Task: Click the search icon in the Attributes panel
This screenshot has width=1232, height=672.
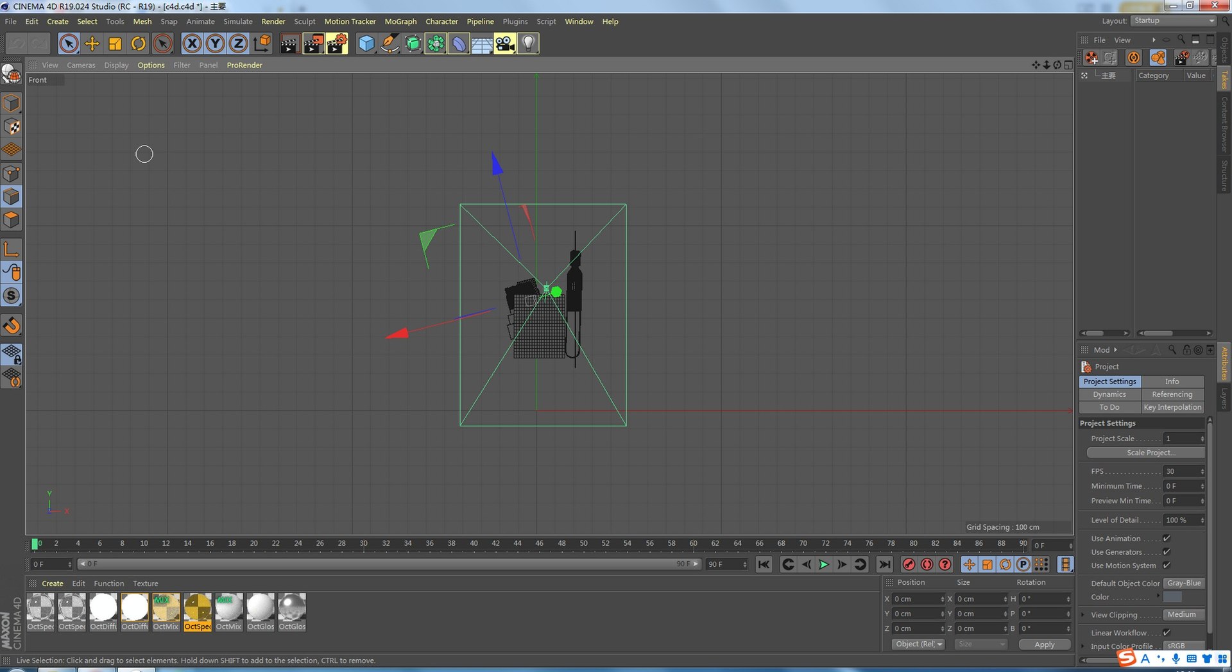Action: point(1172,349)
